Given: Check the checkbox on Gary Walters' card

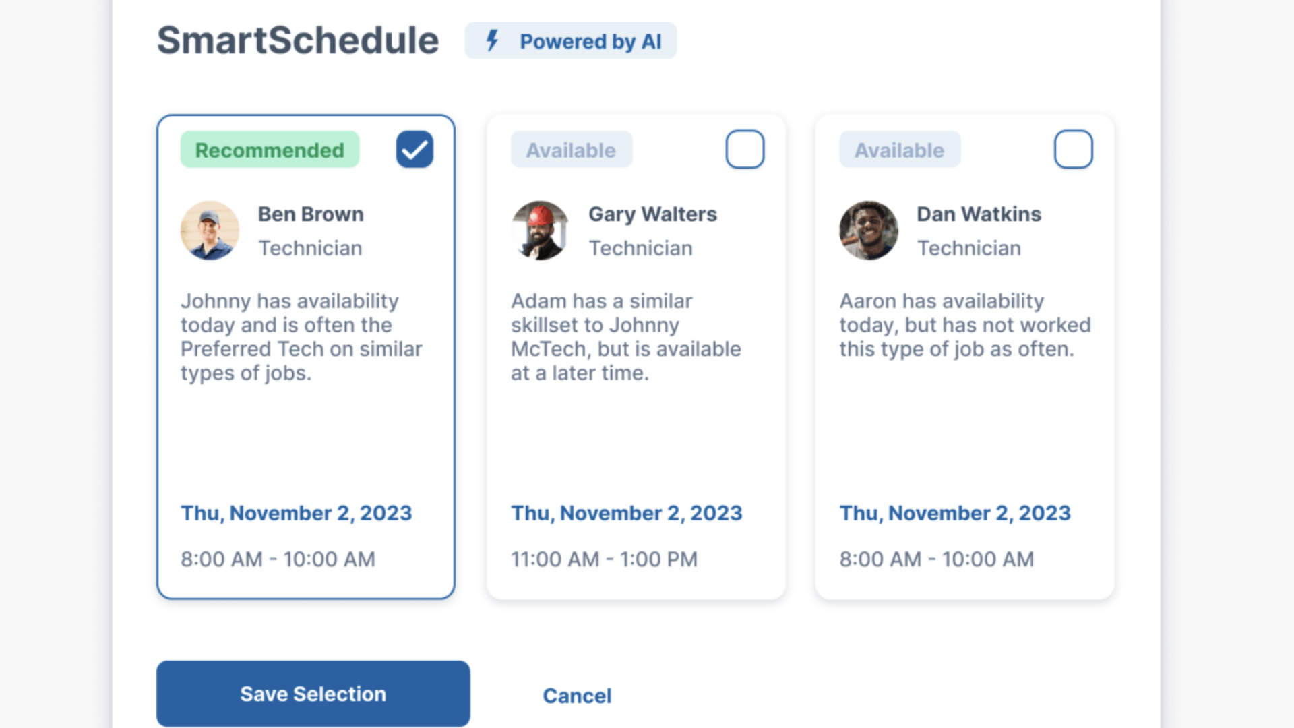Looking at the screenshot, I should pyautogui.click(x=745, y=149).
